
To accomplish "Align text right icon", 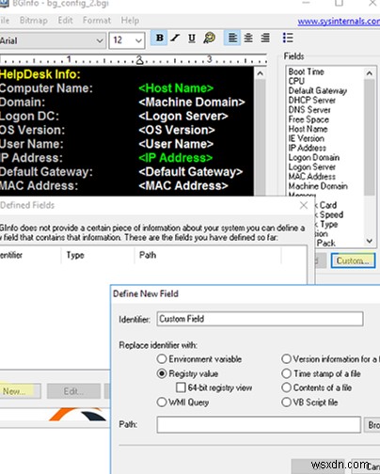I will pos(265,39).
